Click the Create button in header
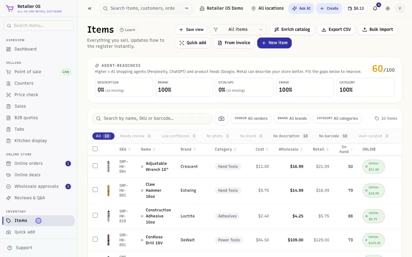Viewport: 412px width, 257px height. 329,8
